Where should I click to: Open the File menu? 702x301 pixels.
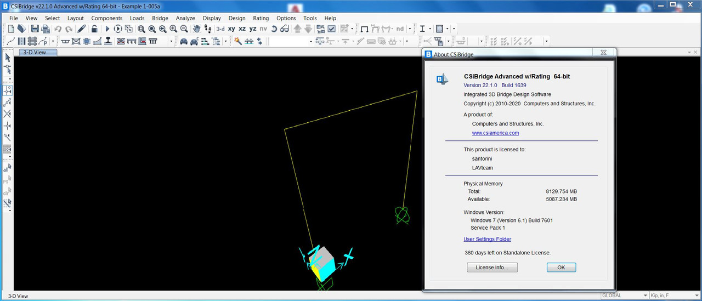[x=14, y=18]
